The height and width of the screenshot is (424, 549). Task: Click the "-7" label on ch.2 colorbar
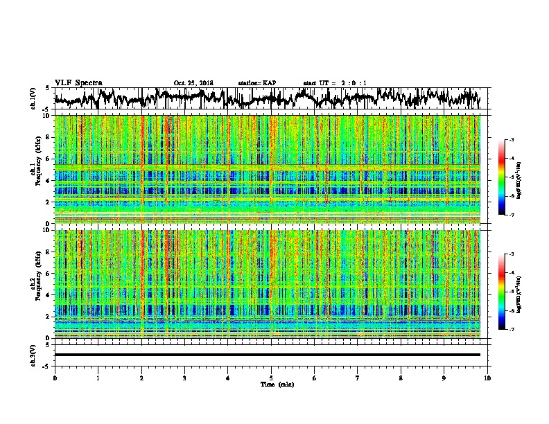511,329
